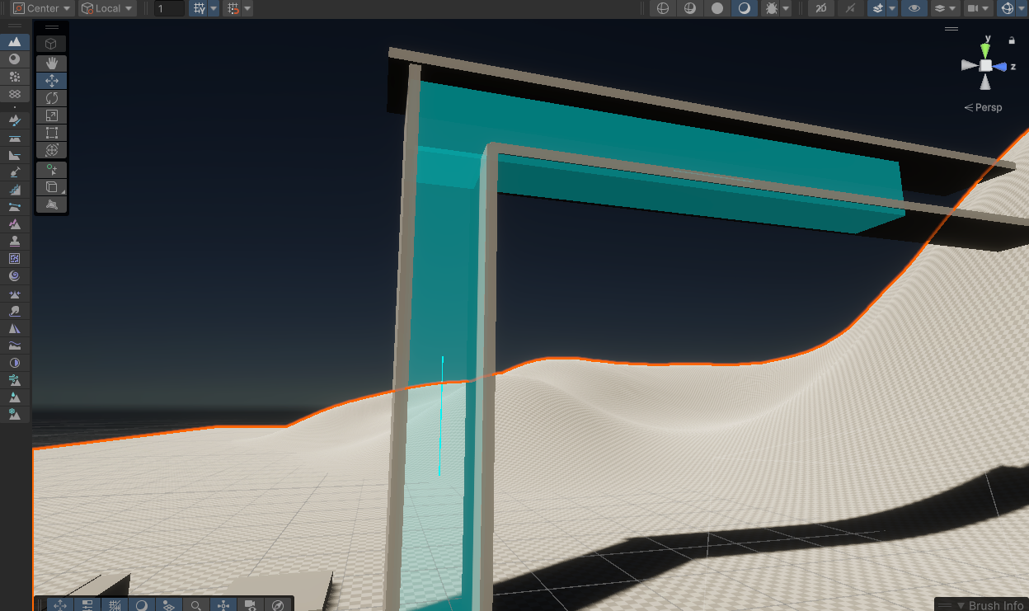Open the Local handle rotation dropdown
This screenshot has height=611, width=1029.
[107, 8]
